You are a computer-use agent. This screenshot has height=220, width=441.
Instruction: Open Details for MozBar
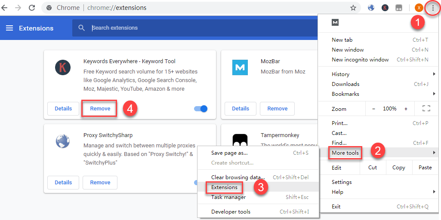241,109
